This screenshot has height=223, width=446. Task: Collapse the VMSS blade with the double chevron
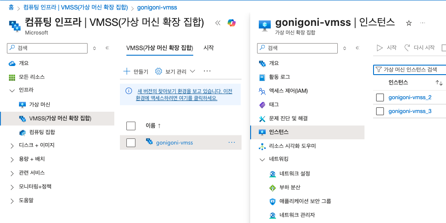(x=218, y=23)
